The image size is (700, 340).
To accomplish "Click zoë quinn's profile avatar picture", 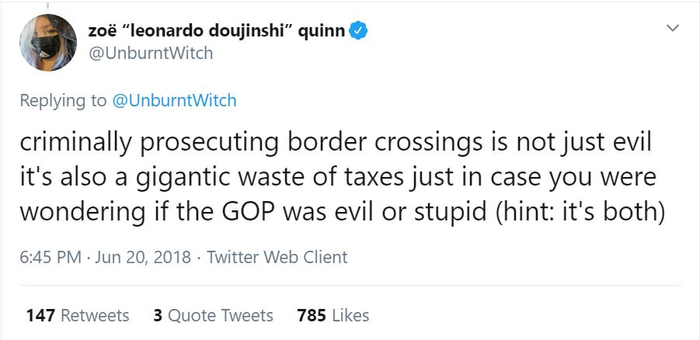I will 48,43.
